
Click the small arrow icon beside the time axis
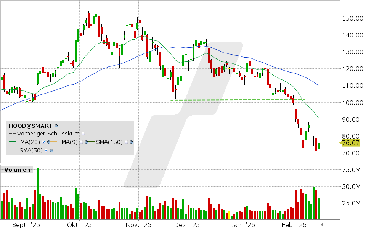(x=322, y=225)
